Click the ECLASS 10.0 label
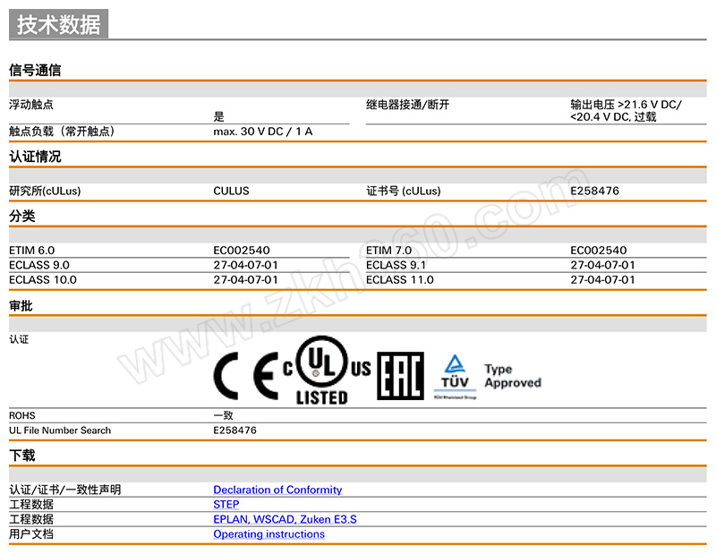This screenshot has height=554, width=716. (x=43, y=279)
